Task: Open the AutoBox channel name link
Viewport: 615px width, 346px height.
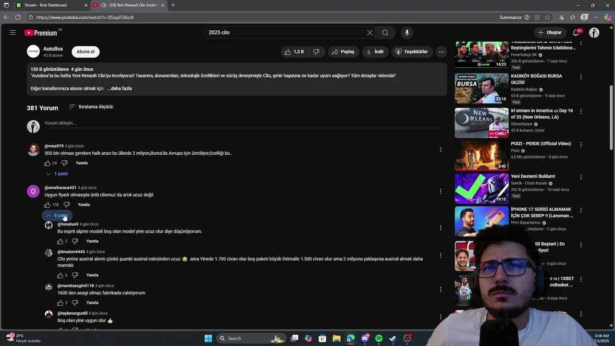Action: click(x=53, y=49)
